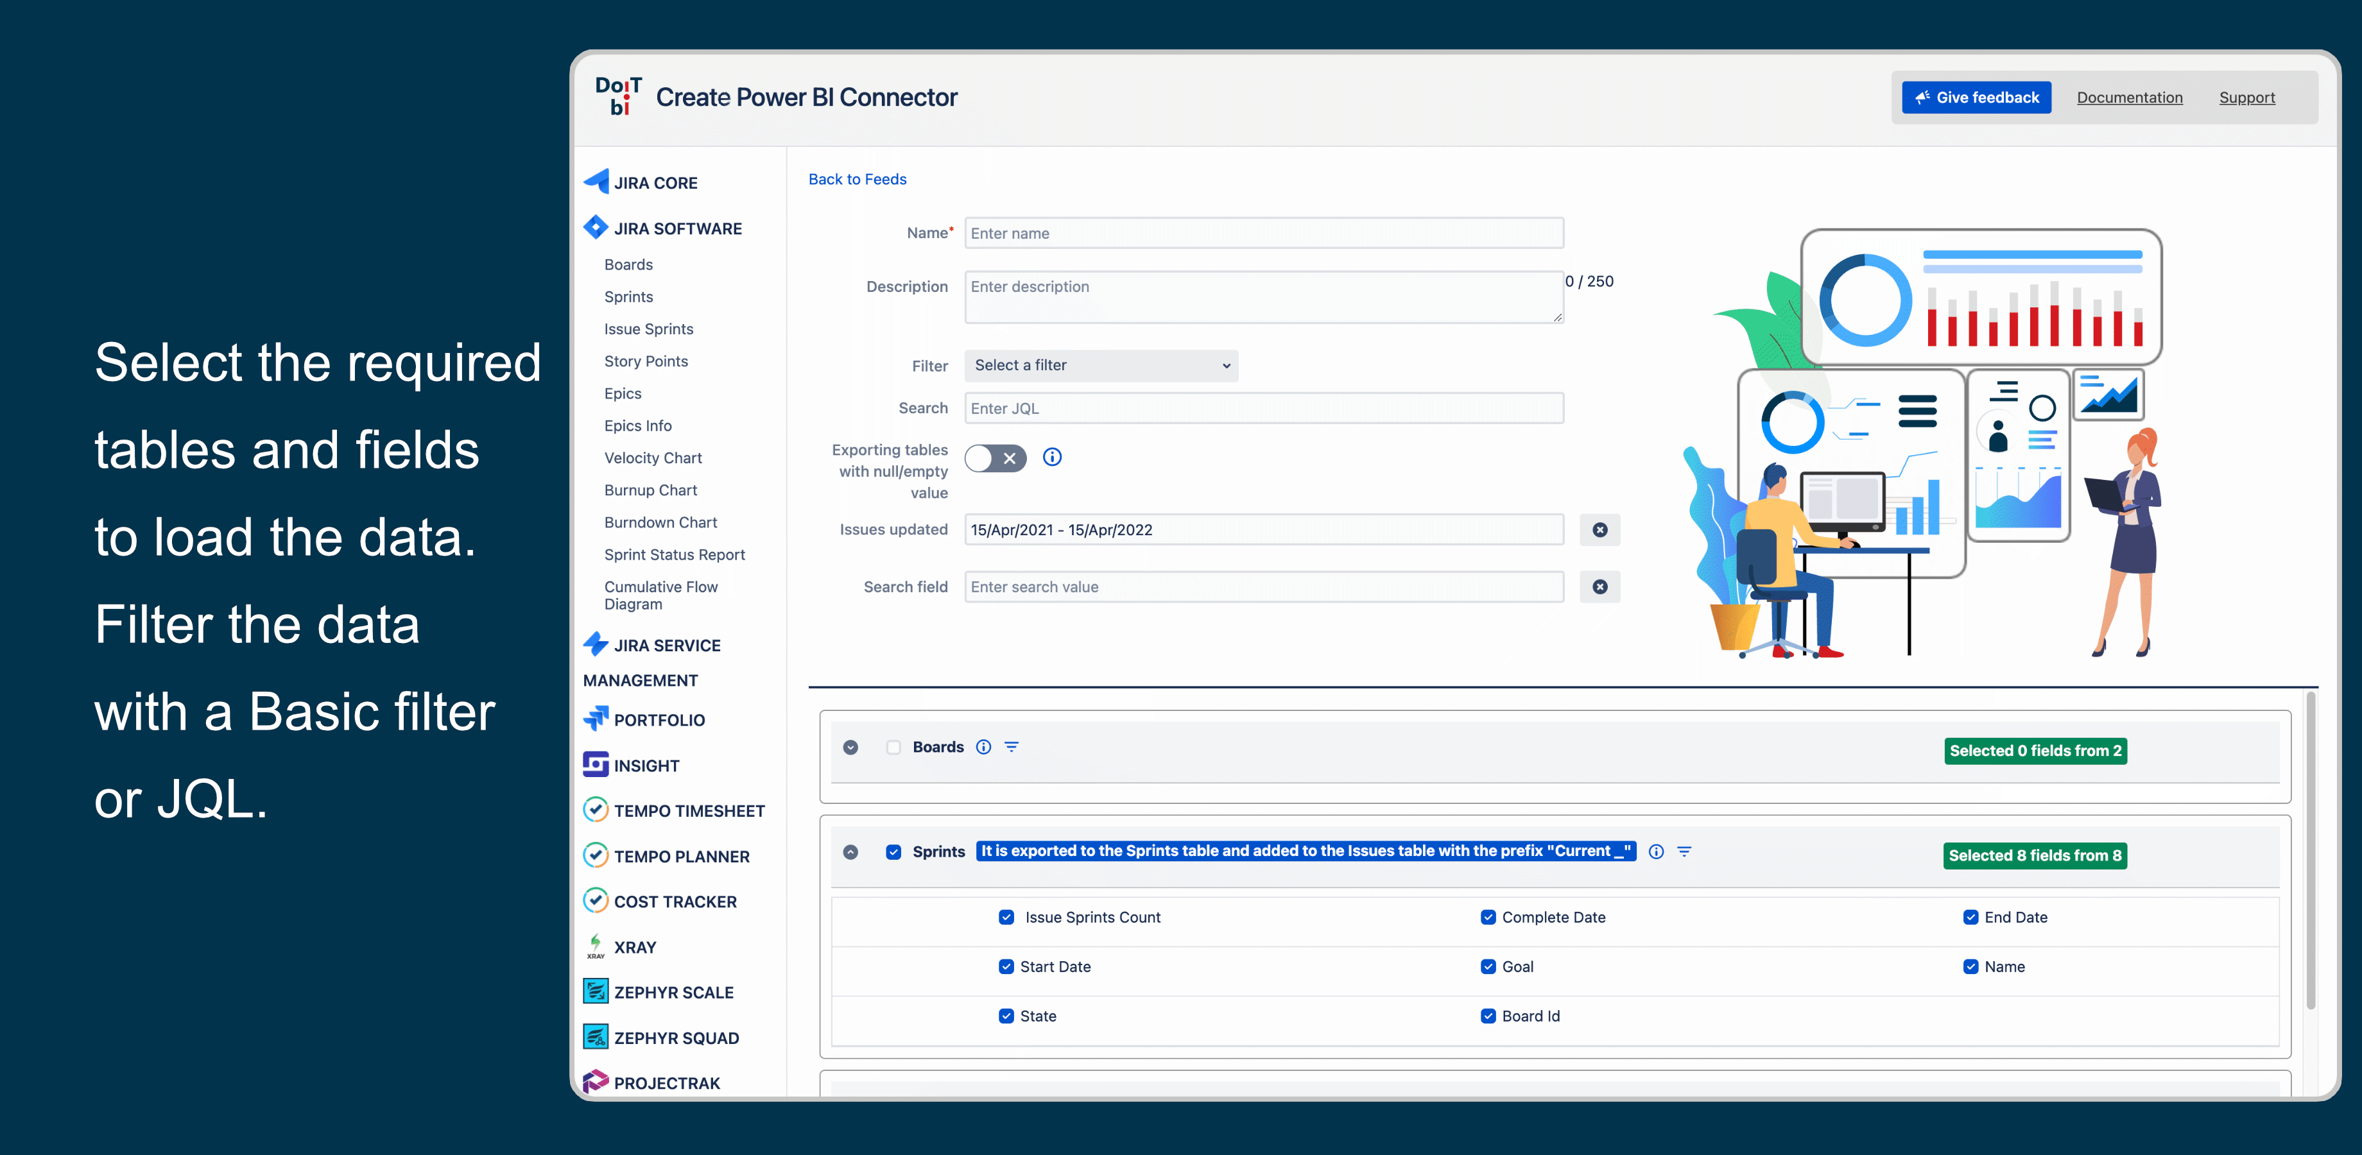The width and height of the screenshot is (2362, 1155).
Task: Select Epics Info in sidebar
Action: tap(637, 426)
